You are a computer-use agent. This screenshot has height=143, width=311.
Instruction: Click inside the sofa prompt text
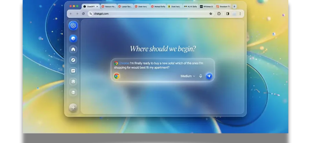point(159,65)
